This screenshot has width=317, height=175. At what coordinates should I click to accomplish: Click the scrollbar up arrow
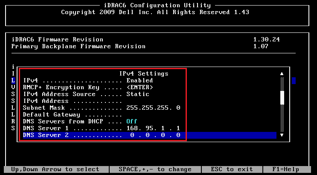(x=282, y=74)
